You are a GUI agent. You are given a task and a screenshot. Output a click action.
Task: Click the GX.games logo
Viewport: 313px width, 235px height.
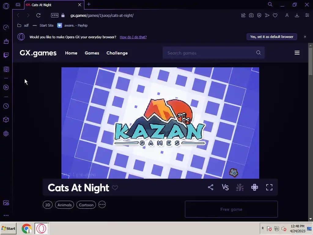click(x=38, y=53)
